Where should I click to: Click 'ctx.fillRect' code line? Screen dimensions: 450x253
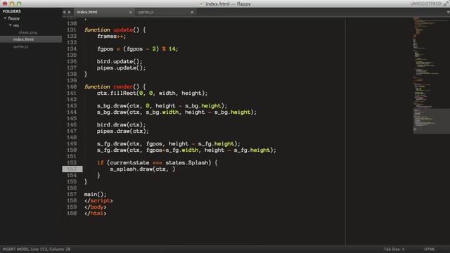tap(152, 93)
